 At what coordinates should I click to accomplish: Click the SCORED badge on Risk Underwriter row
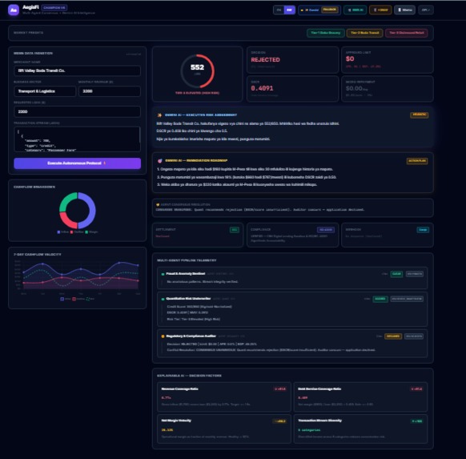(380, 299)
